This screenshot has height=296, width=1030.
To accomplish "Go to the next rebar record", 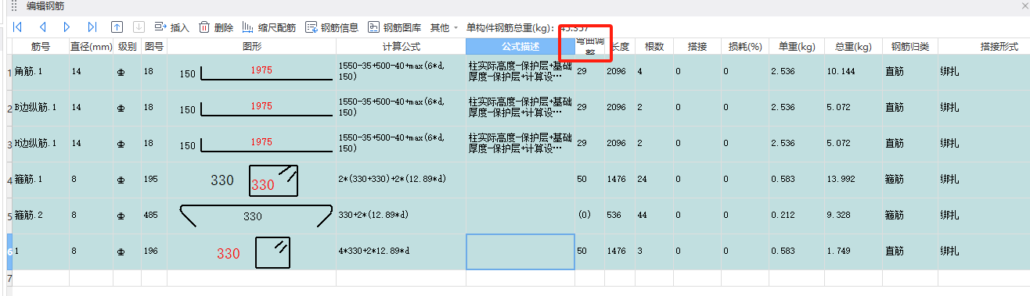I will (67, 27).
